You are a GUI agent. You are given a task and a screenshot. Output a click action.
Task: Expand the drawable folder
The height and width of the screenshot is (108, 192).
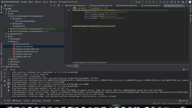point(9,39)
